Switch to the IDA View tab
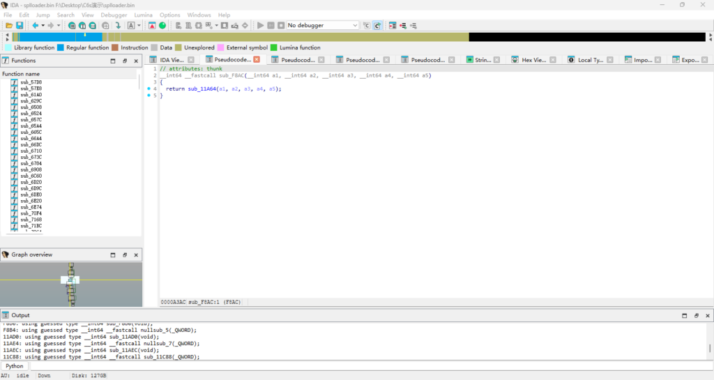 [x=172, y=60]
